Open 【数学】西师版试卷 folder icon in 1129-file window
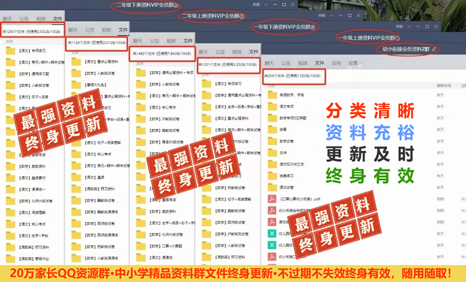 coord(76,223)
